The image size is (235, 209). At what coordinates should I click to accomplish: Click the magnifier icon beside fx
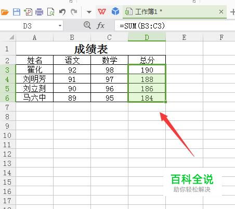click(x=87, y=25)
